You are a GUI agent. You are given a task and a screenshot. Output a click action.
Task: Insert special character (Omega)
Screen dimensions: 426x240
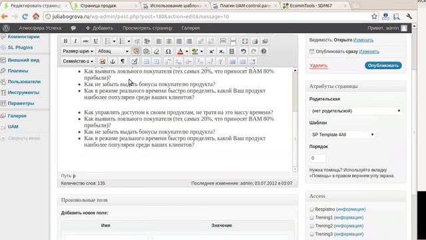(168, 51)
